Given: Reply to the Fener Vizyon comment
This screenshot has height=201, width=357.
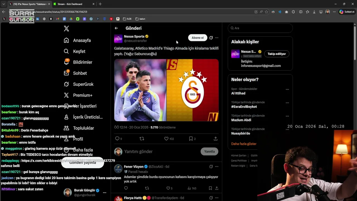Looking at the screenshot, I should pyautogui.click(x=126, y=188).
